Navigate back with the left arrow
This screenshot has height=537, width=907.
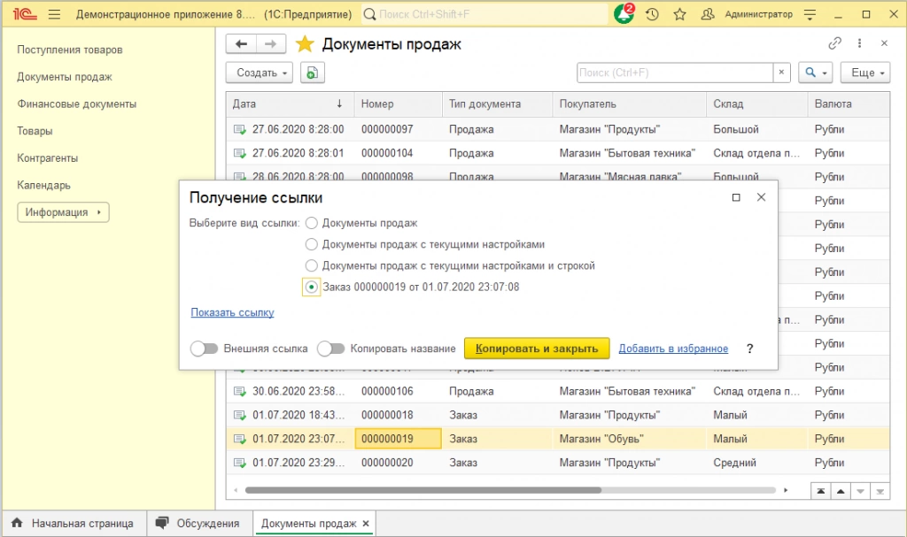[x=241, y=44]
